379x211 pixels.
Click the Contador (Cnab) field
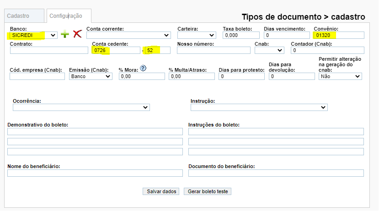click(327, 50)
